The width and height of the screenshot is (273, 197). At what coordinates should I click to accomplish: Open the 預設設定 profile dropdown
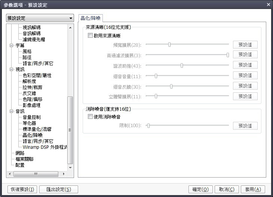(40, 18)
